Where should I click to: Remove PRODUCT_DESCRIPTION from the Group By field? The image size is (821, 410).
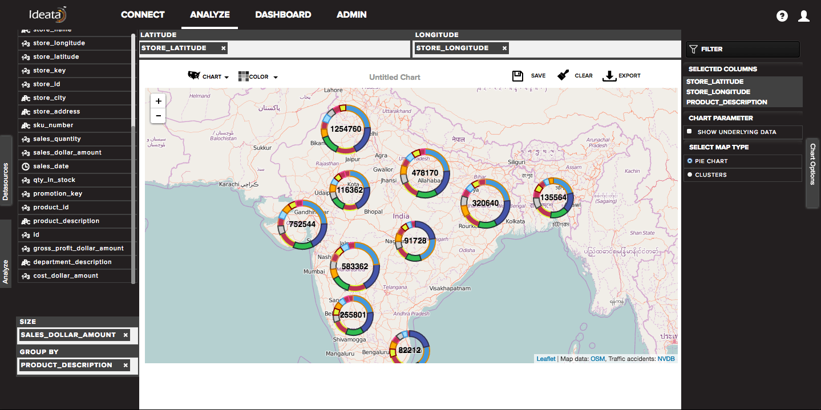pos(126,365)
